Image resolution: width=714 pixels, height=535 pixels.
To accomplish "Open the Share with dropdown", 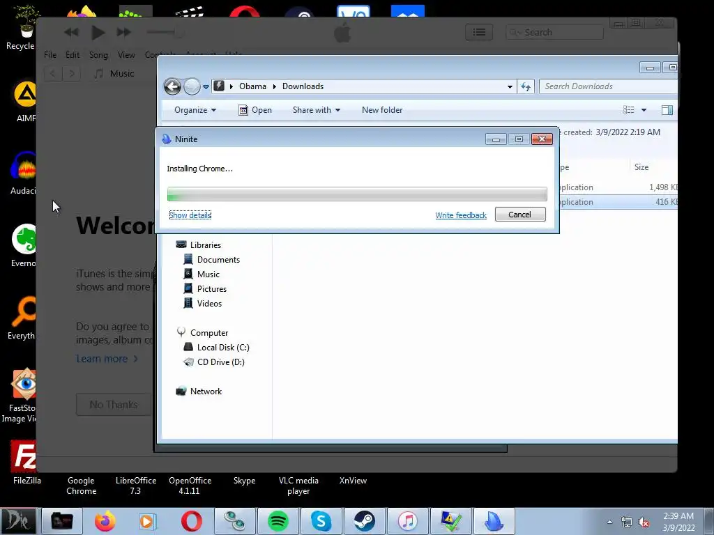I will click(317, 109).
